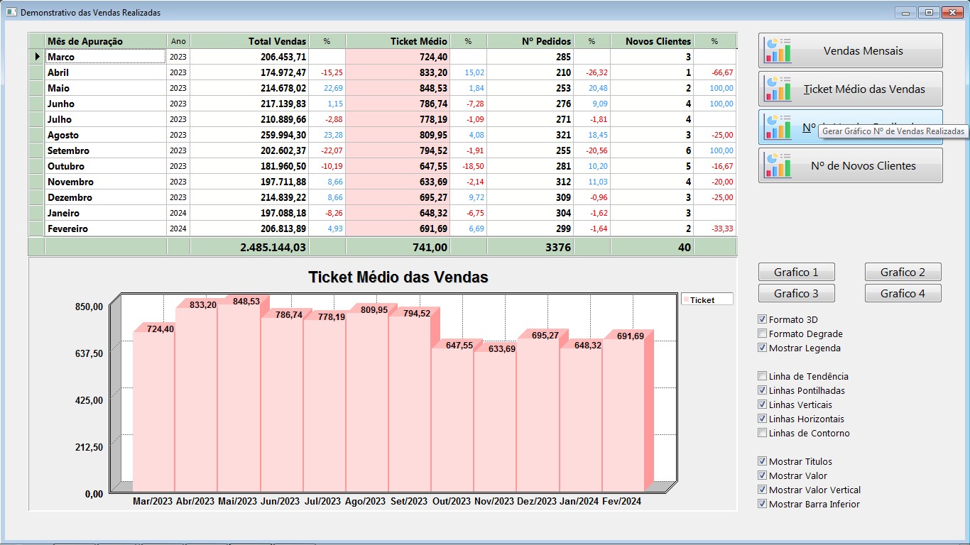The width and height of the screenshot is (970, 545).
Task: Click the row selector cell beside Agosto
Action: point(36,135)
